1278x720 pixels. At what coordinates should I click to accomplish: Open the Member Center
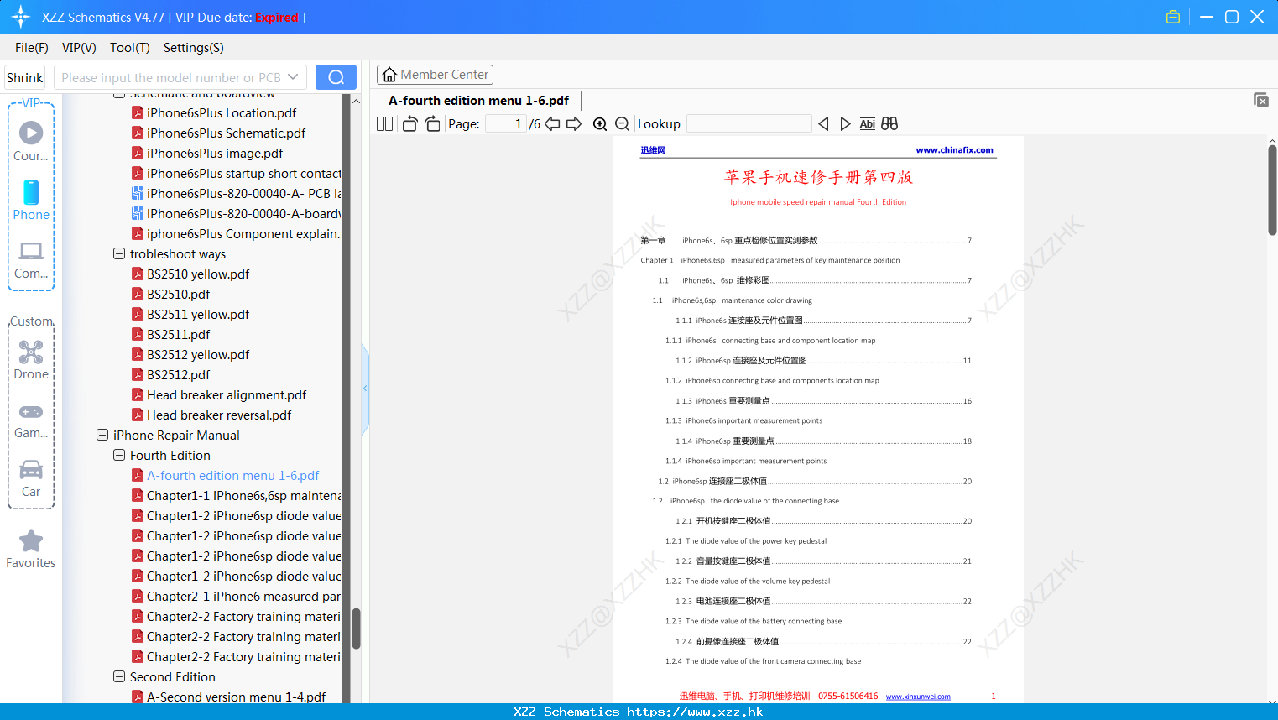tap(435, 75)
